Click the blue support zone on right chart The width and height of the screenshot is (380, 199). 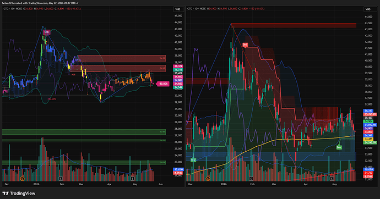(x=271, y=157)
